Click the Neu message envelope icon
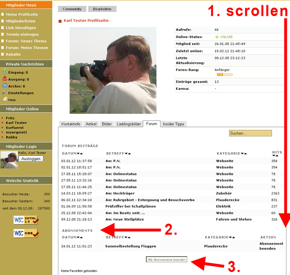This screenshot has height=275, width=290. click(x=5, y=99)
